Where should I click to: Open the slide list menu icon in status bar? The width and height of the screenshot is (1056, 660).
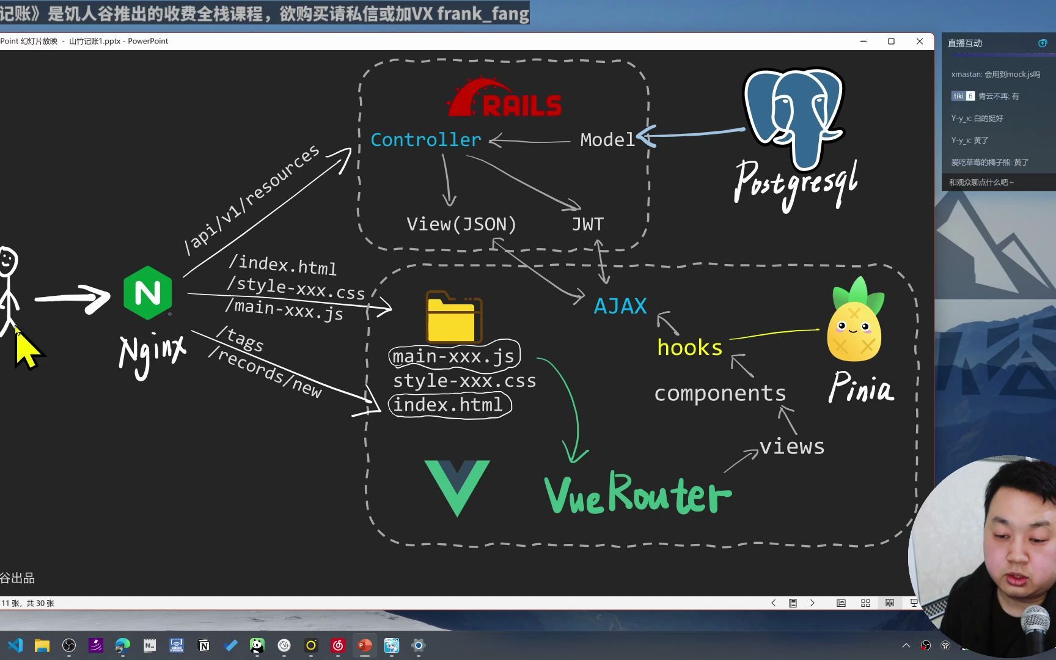click(x=793, y=603)
